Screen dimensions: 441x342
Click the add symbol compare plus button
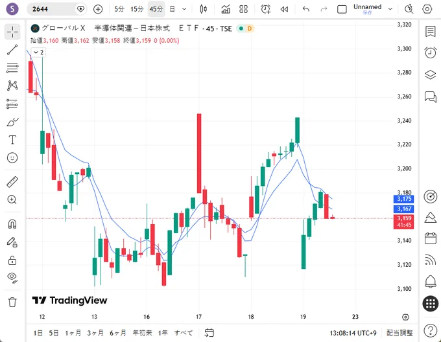click(x=98, y=9)
